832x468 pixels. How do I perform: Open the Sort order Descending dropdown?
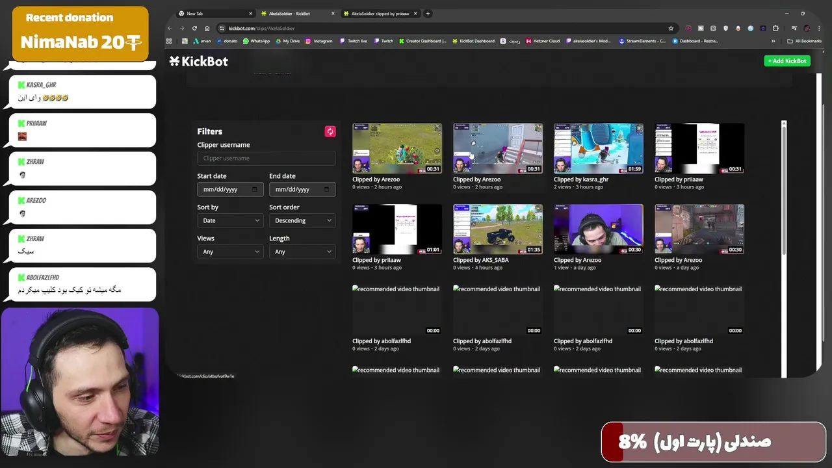tap(302, 220)
